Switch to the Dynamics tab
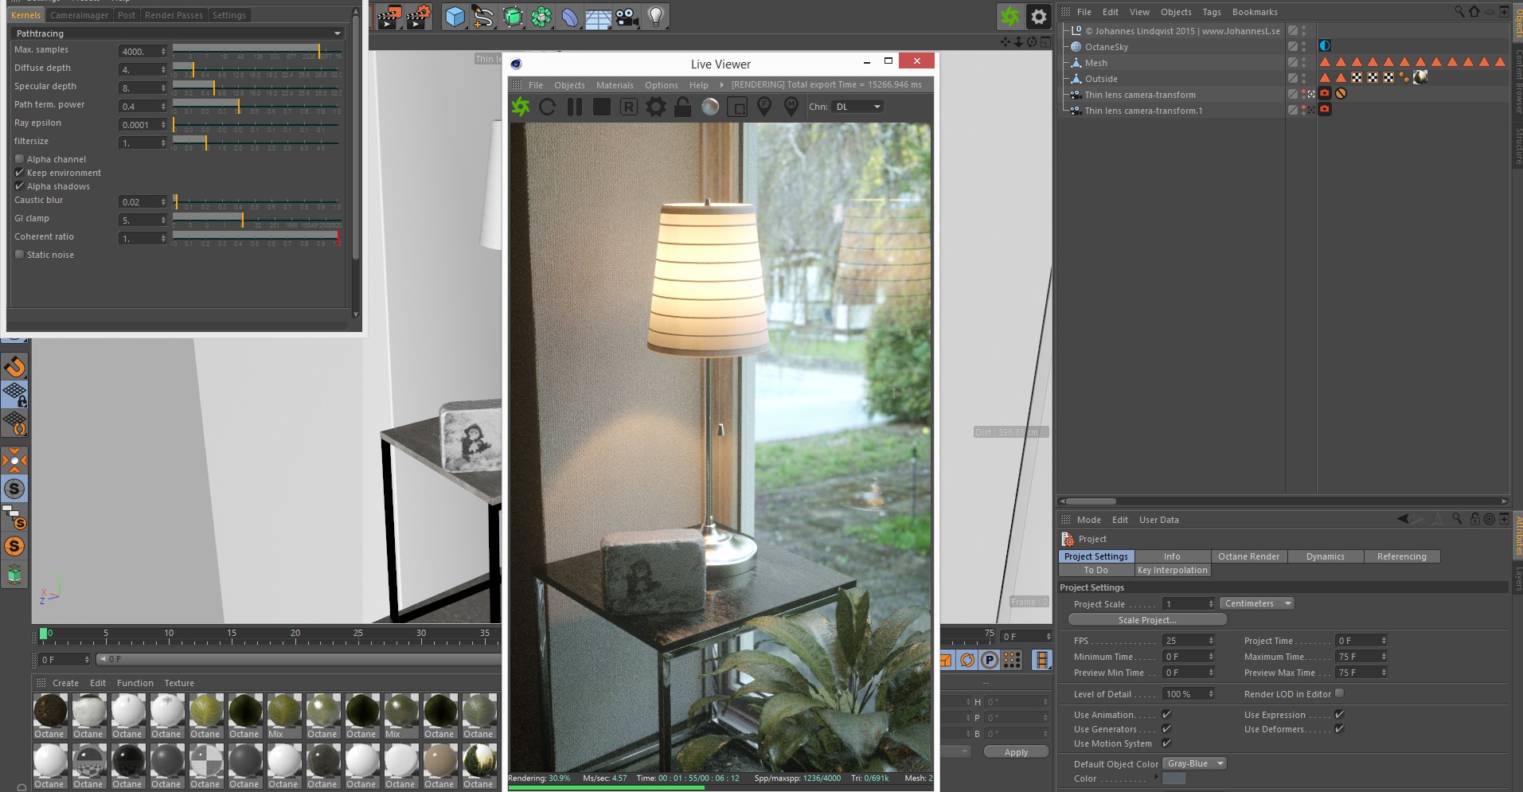 click(1325, 556)
